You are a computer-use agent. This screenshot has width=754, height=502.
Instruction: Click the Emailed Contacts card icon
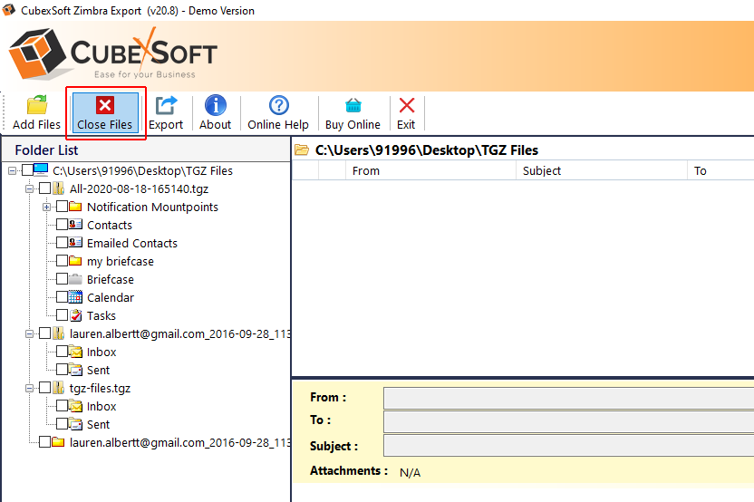[x=75, y=243]
